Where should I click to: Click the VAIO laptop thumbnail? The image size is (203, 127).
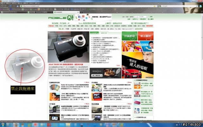coord(97,109)
